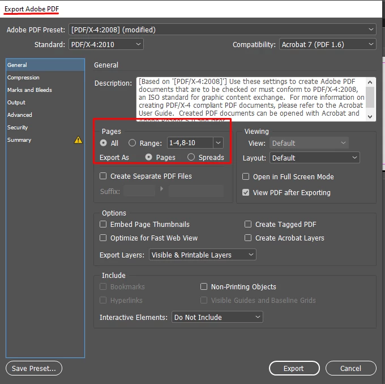Toggle Create Acrobat Layers checkbox

click(x=248, y=238)
